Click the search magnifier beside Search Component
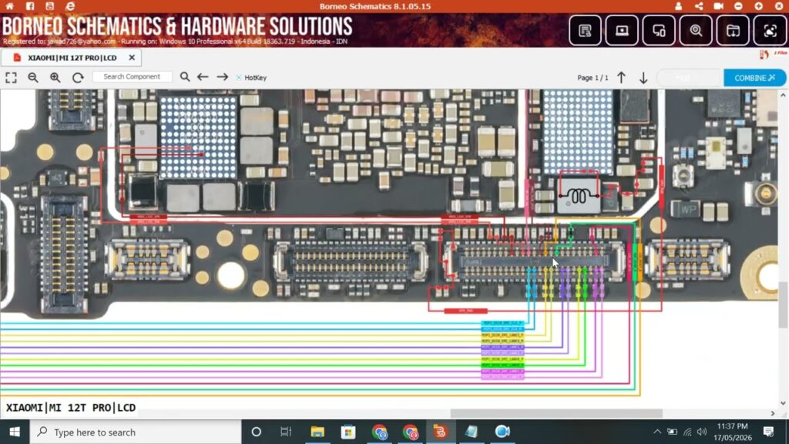The width and height of the screenshot is (789, 444). point(185,77)
